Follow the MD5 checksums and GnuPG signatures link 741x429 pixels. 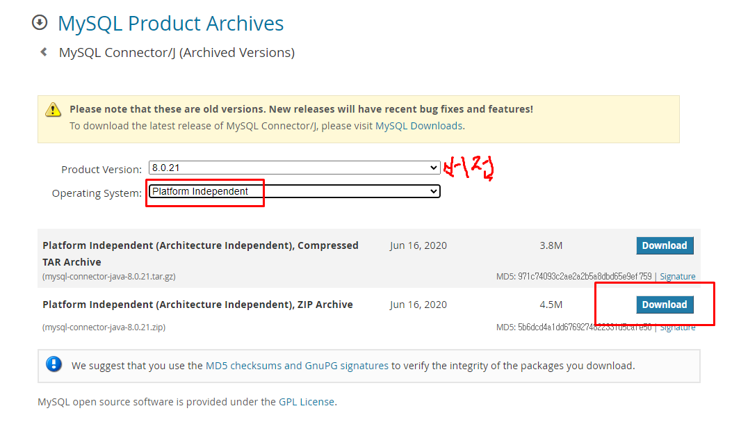click(x=297, y=366)
